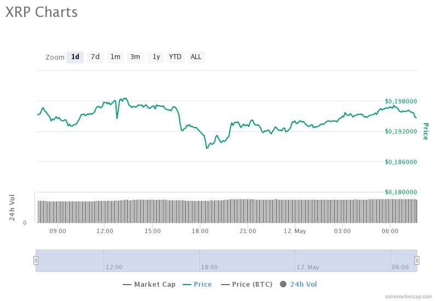Set chart zoom to 1m
438x301 pixels.
115,57
